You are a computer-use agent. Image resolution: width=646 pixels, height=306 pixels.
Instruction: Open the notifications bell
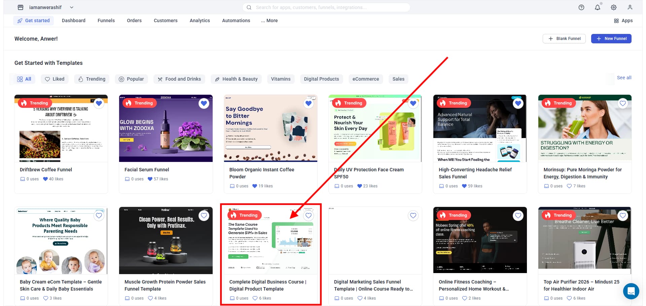coord(597,7)
